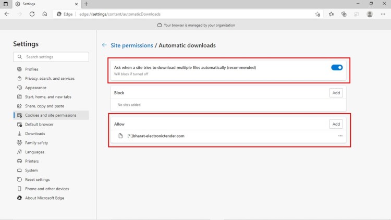The height and width of the screenshot is (220, 391).
Task: Select Cookies and site permissions in sidebar
Action: tap(51, 115)
